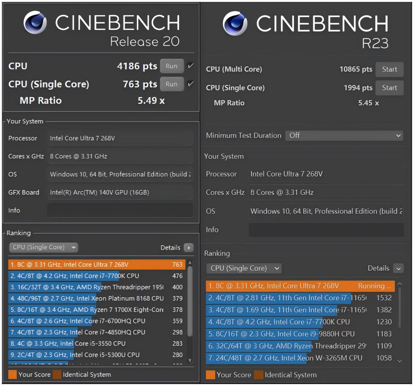Click the Info field in R20 system panel
The height and width of the screenshot is (386, 414).
[120, 210]
